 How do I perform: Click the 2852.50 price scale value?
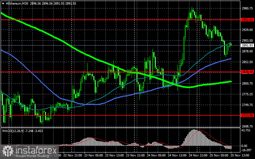pyautogui.click(x=247, y=62)
